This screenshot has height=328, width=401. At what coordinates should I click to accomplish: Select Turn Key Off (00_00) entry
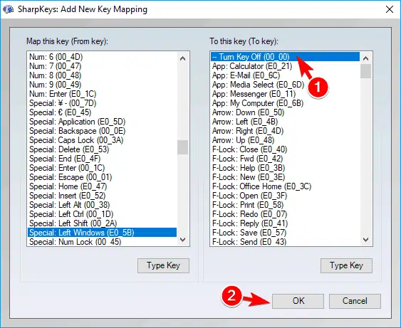click(x=285, y=57)
